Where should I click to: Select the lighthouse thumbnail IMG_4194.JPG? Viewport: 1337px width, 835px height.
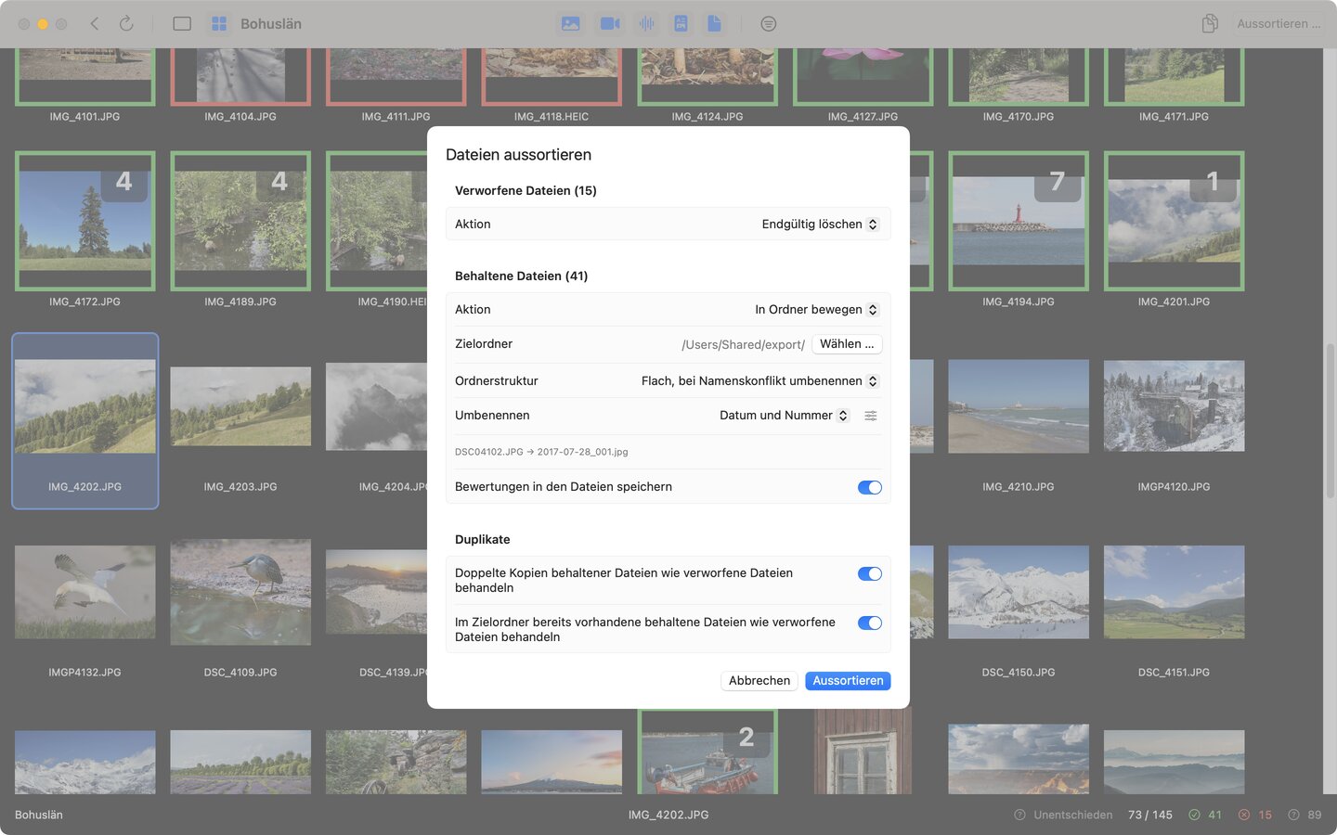1019,221
